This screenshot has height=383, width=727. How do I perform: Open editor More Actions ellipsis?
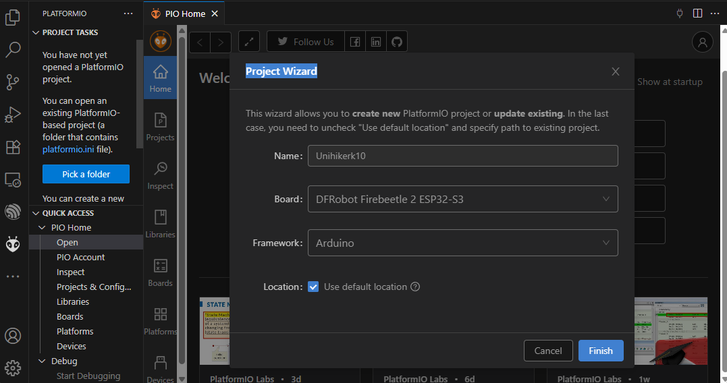coord(715,13)
